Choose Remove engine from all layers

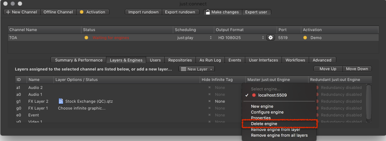(279, 135)
